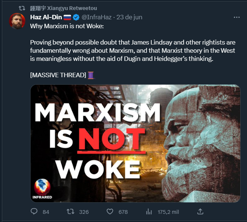The height and width of the screenshot is (222, 247).
Task: Click the share upload icon
Action: coord(200,212)
